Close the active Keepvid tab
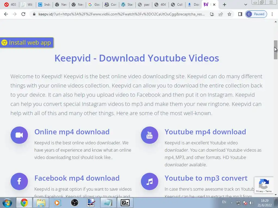Screen dimensions: 278x208 [214, 5]
